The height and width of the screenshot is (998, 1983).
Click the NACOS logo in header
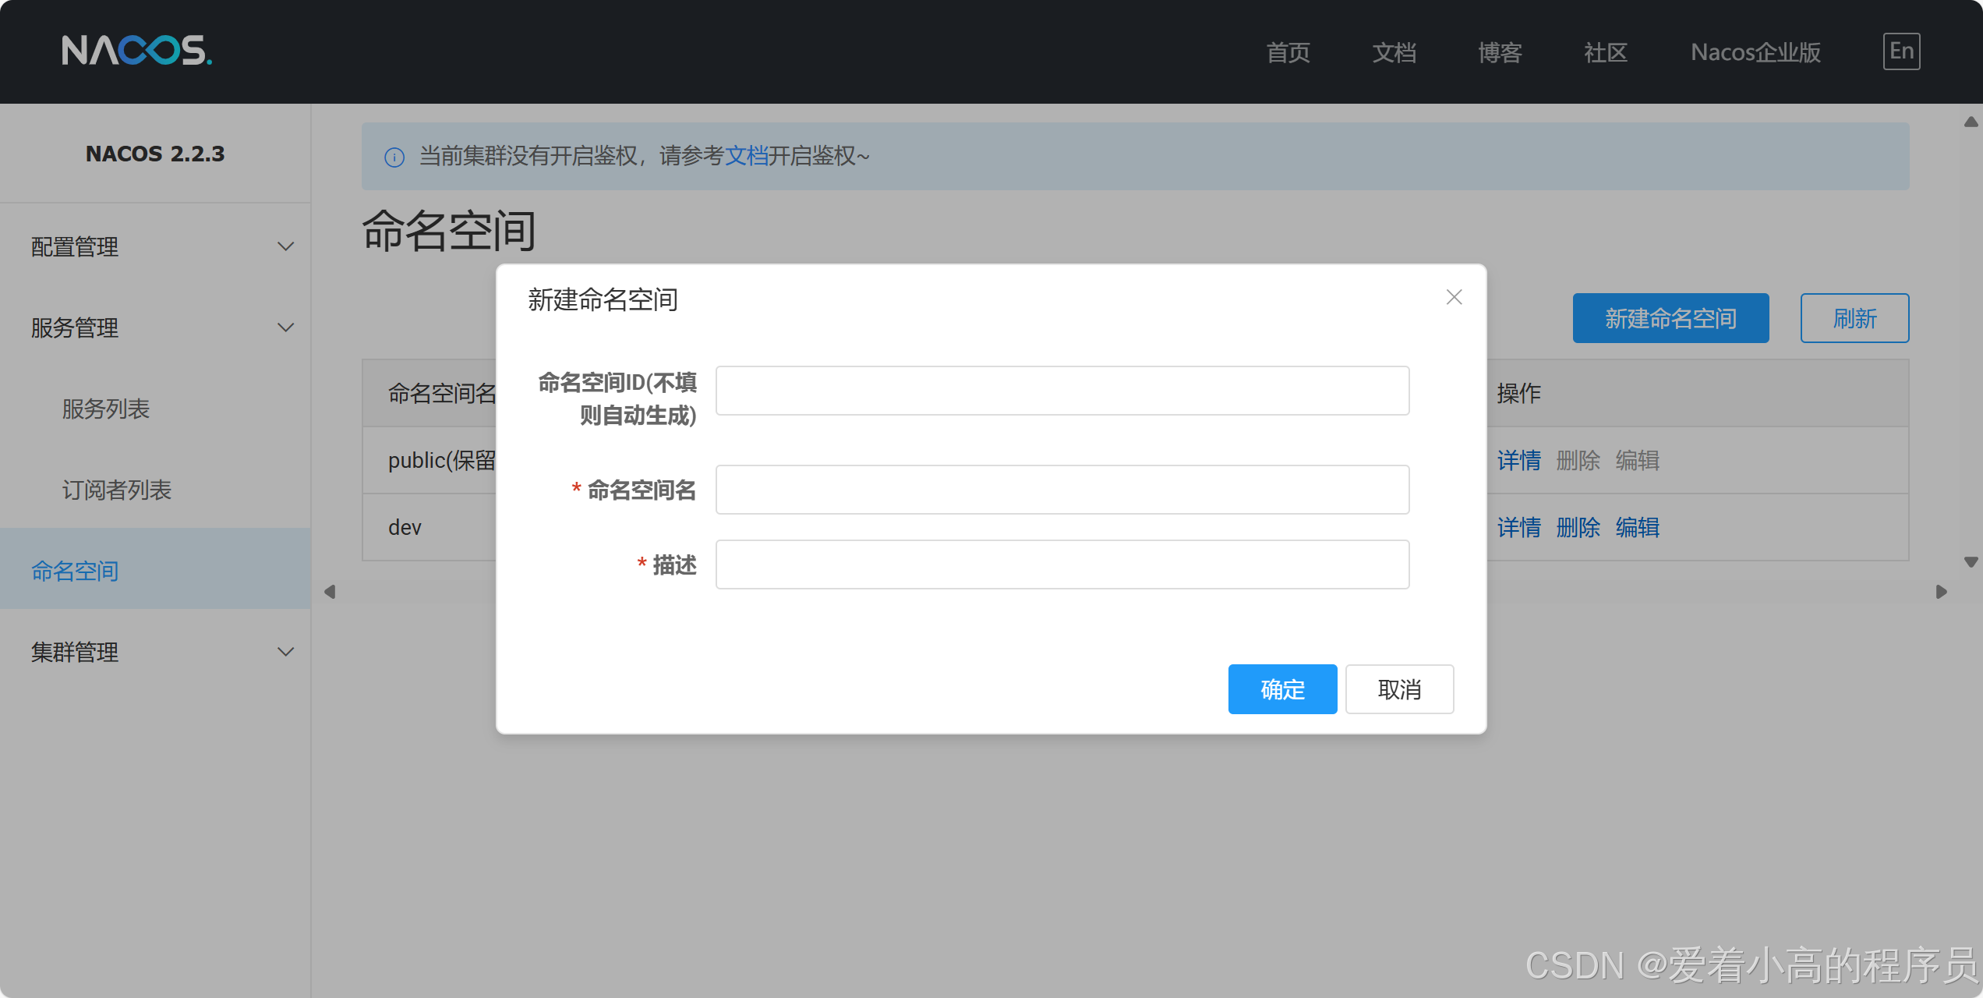[x=136, y=51]
